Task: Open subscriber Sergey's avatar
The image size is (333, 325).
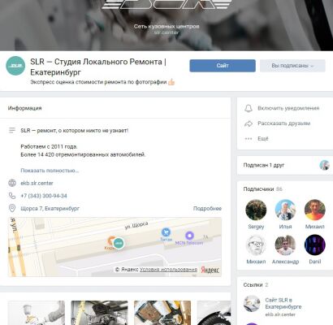Action: click(x=256, y=210)
